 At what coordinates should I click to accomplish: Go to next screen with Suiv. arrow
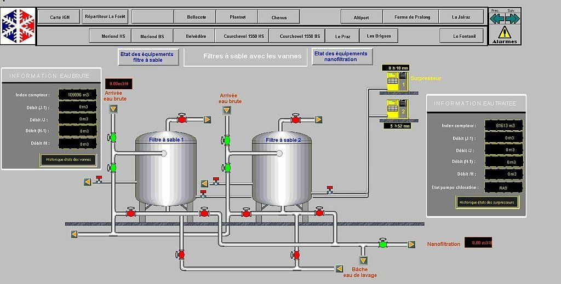[512, 19]
